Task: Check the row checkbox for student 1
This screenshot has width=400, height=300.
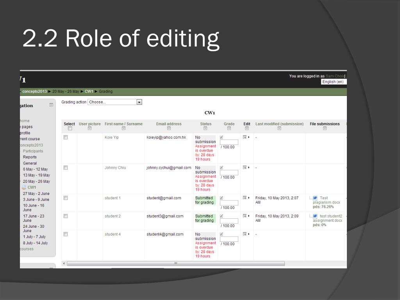Action: click(x=66, y=198)
